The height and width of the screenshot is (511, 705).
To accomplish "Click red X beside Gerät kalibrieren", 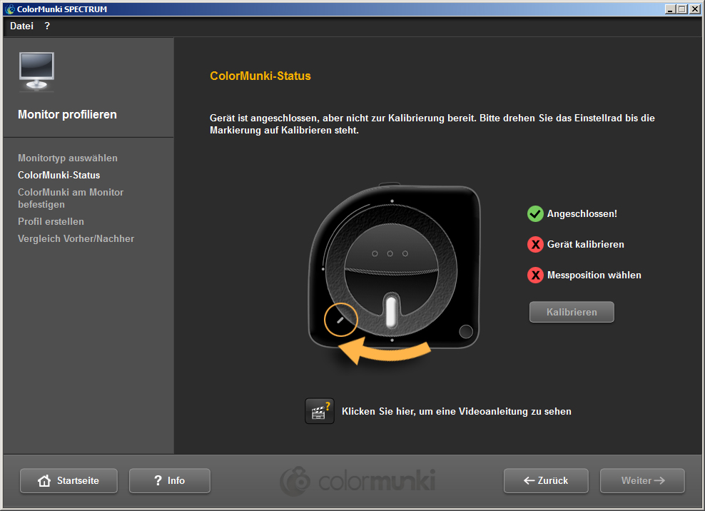I will click(535, 244).
